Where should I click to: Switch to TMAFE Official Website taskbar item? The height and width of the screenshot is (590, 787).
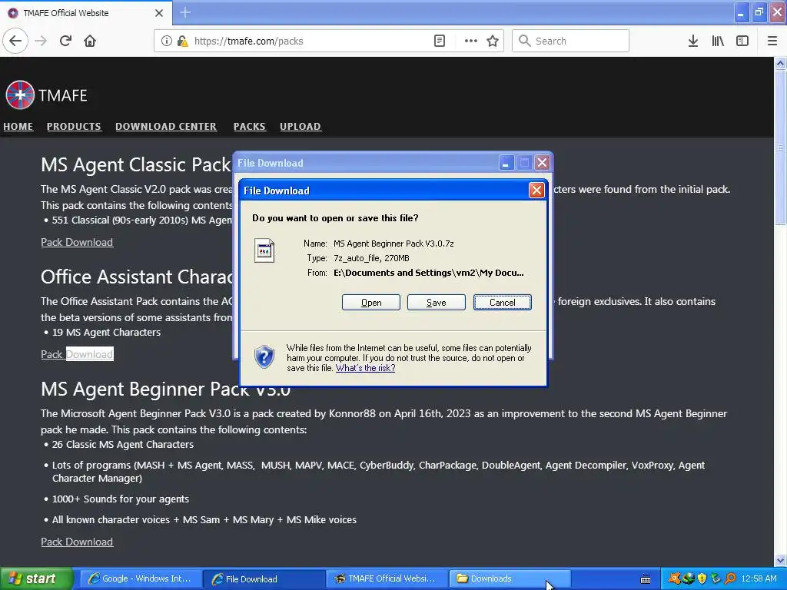(386, 578)
